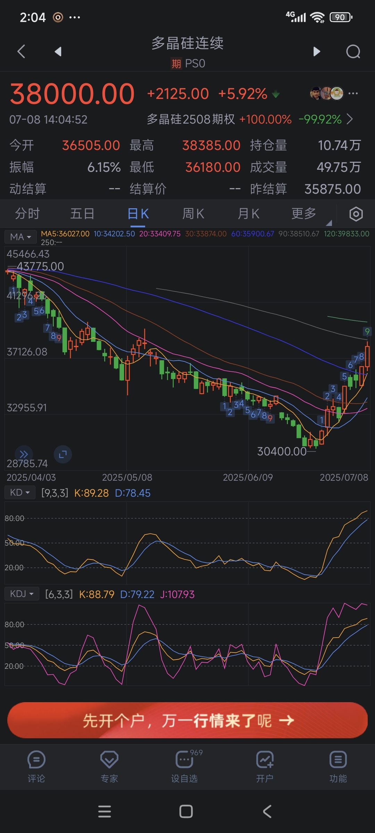This screenshot has width=375, height=833.
Task: Tap the 多晶硅2508期权 text
Action: (x=191, y=119)
